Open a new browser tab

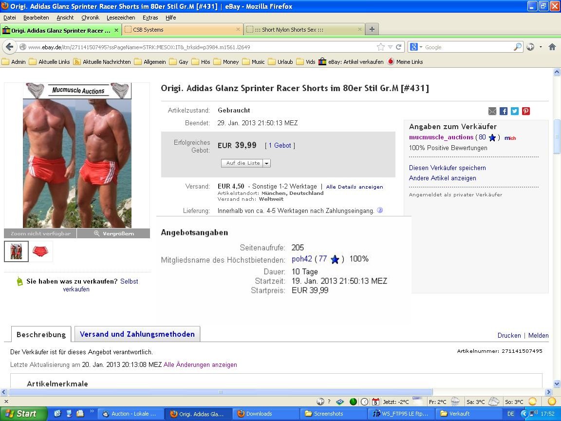372,29
